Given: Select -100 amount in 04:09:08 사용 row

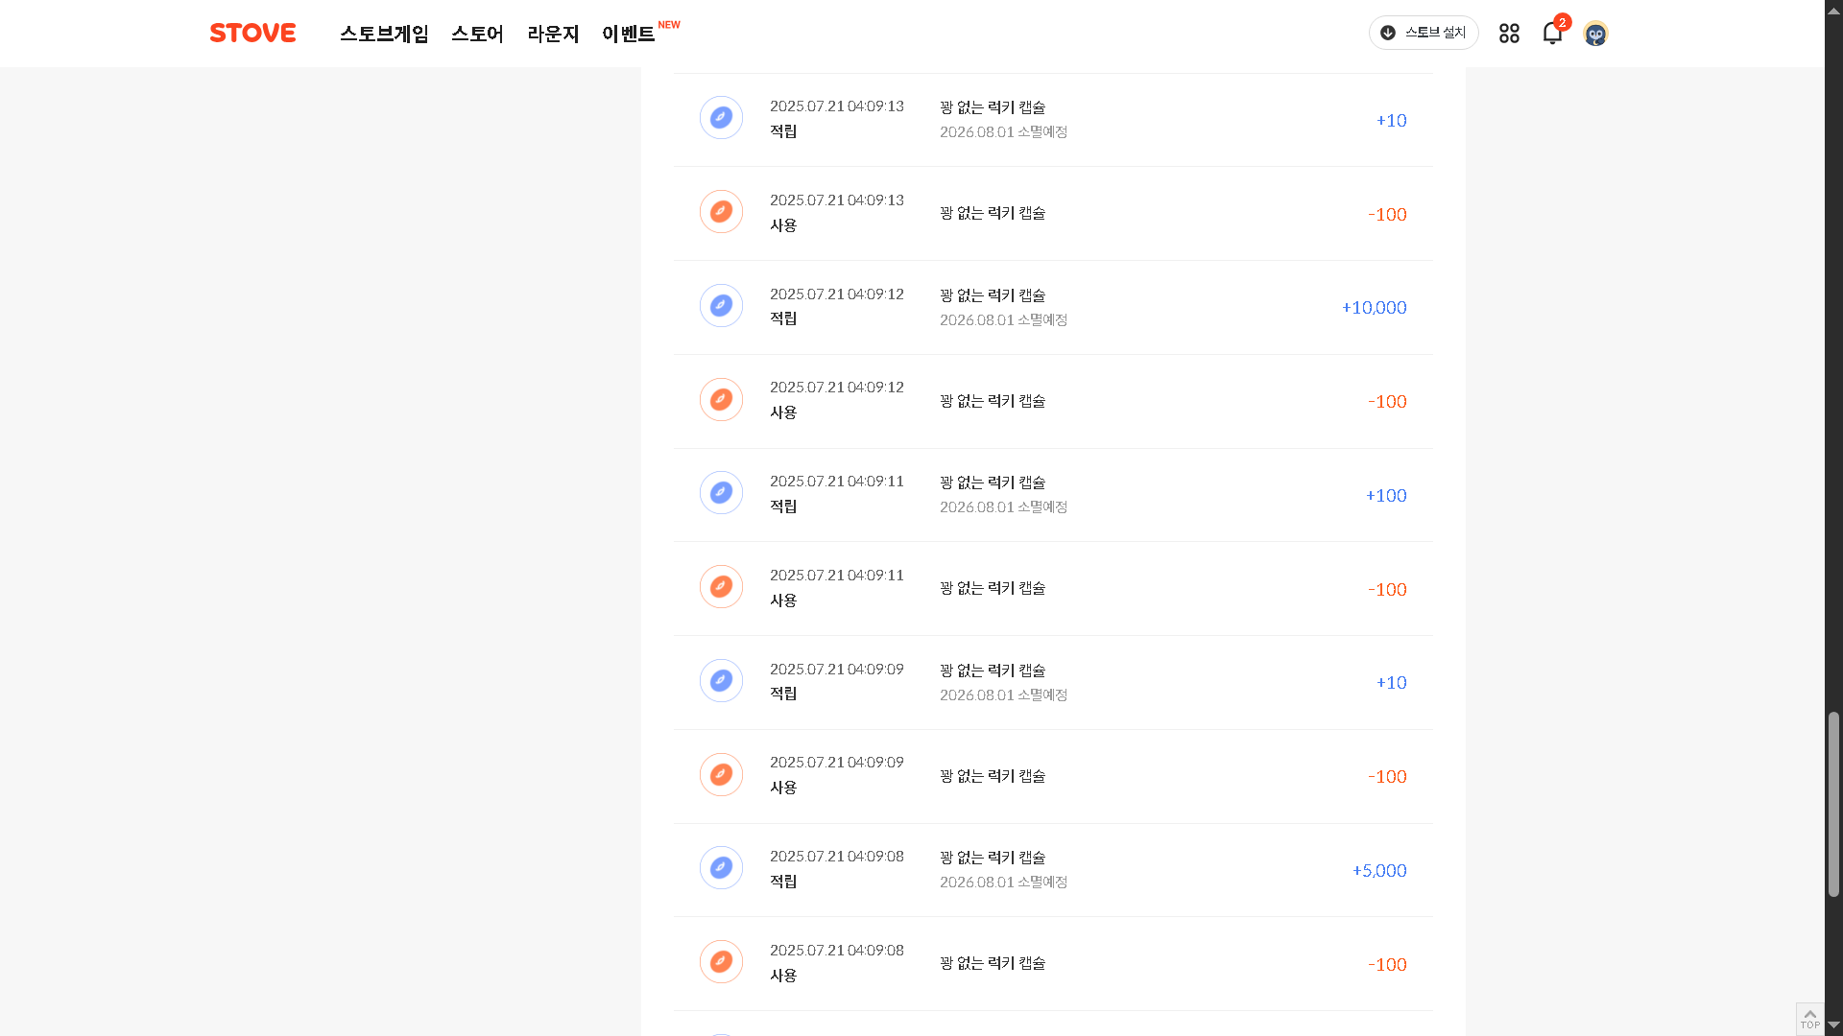Looking at the screenshot, I should pos(1387,965).
